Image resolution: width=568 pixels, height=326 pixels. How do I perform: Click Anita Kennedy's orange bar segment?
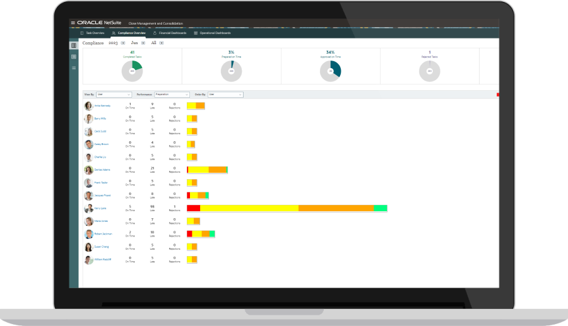tap(200, 106)
